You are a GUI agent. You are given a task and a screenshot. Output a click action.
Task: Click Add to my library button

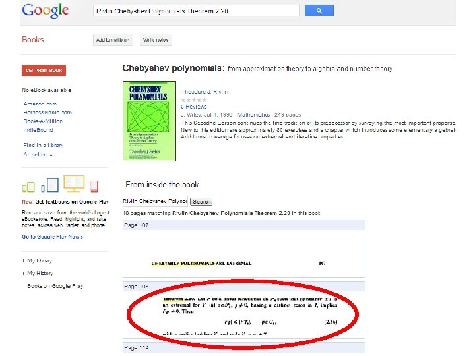coord(113,40)
